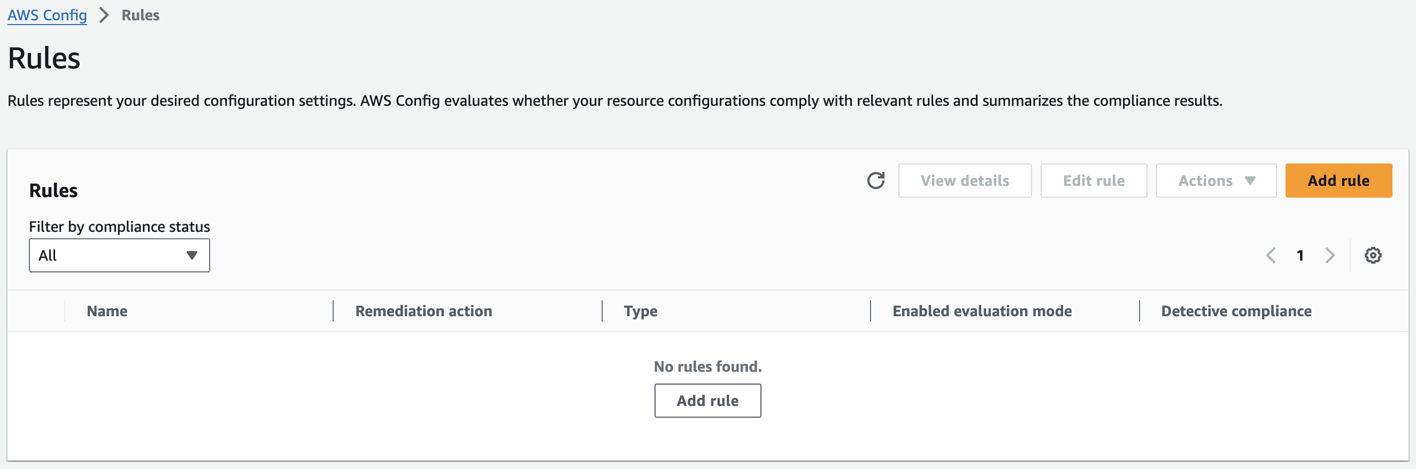Viewport: 1416px width, 469px height.
Task: Sort by the Name column header
Action: pyautogui.click(x=107, y=311)
